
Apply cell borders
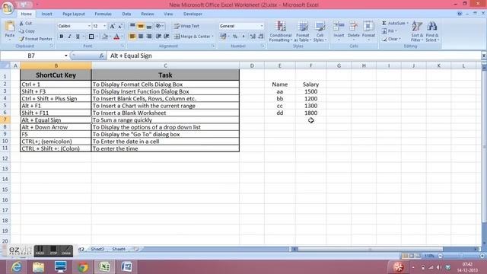tap(91, 37)
